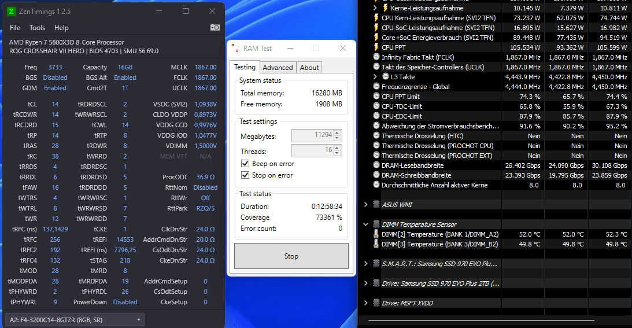Take a ZenTimings screenshot via camera icon
The width and height of the screenshot is (632, 328).
(x=215, y=27)
